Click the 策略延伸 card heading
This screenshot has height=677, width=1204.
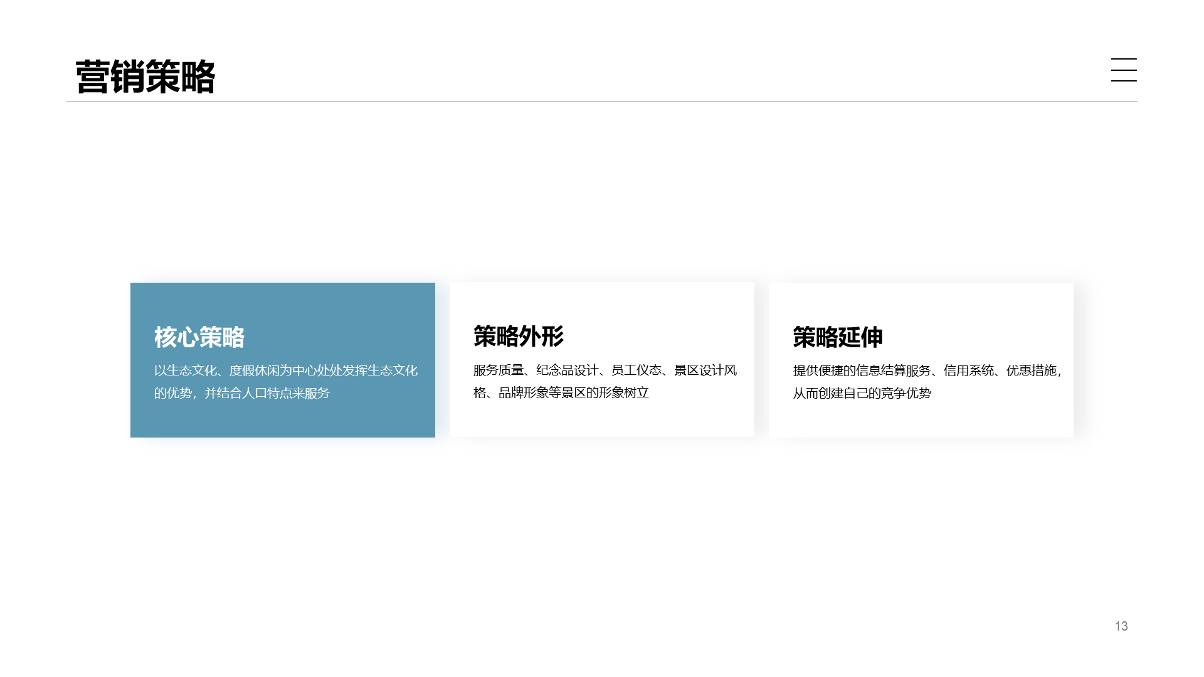click(838, 337)
